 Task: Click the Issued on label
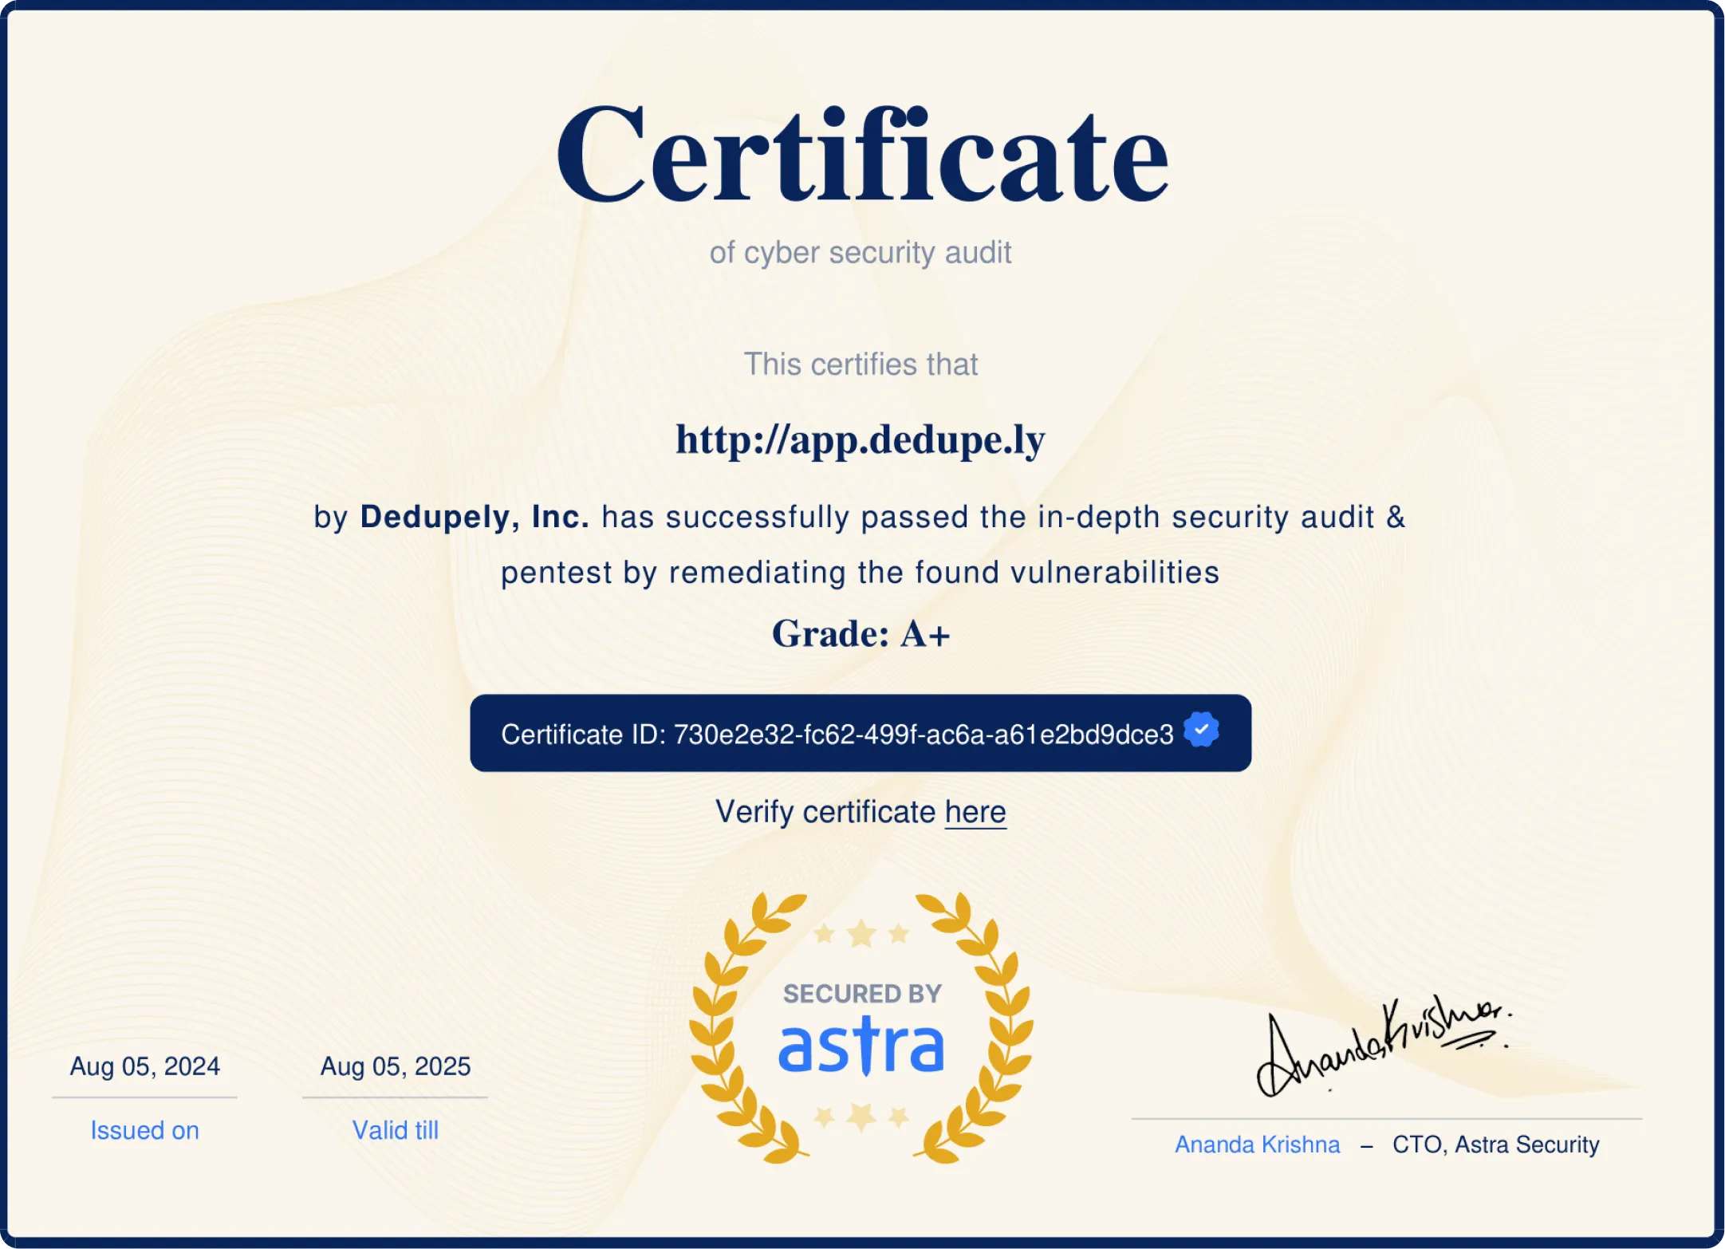click(x=144, y=1129)
